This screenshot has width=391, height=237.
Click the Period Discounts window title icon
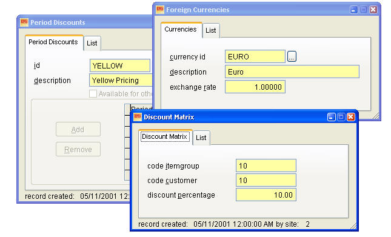point(24,22)
